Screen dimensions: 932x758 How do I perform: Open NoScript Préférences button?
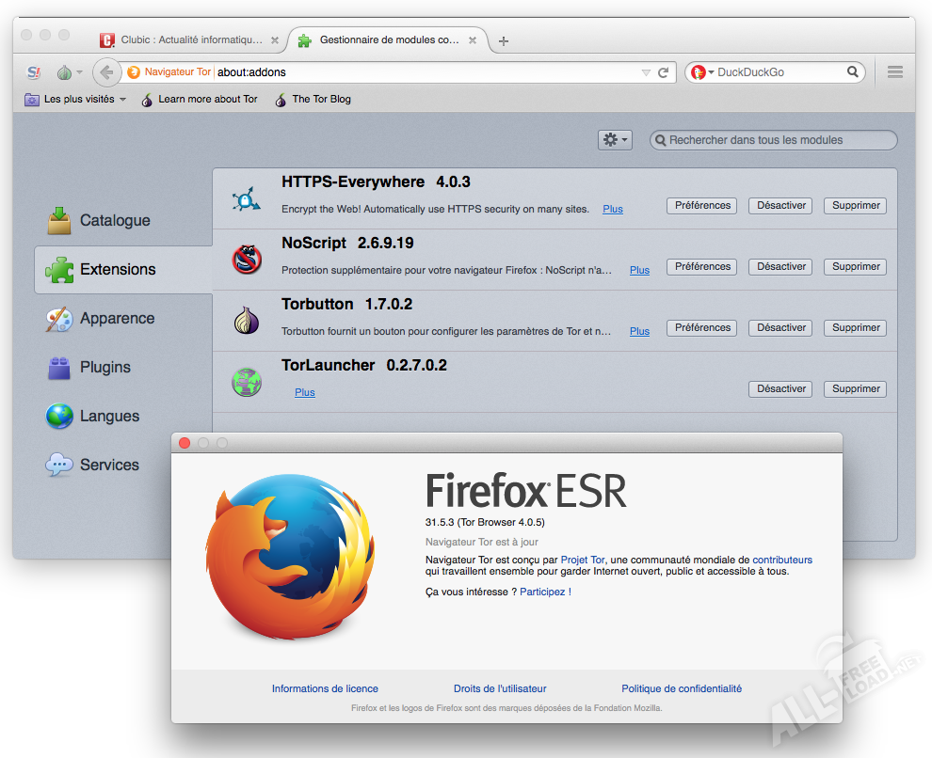pos(702,266)
